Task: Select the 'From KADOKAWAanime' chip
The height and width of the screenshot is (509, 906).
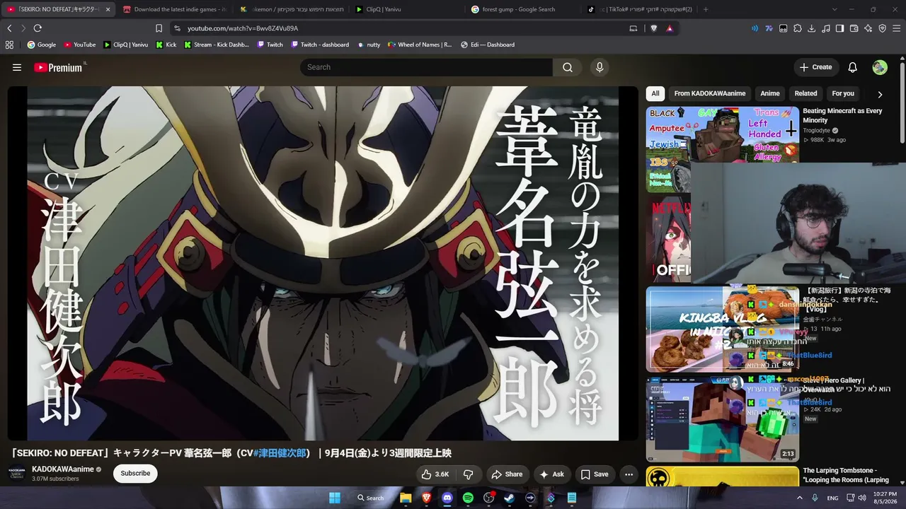Action: point(710,93)
